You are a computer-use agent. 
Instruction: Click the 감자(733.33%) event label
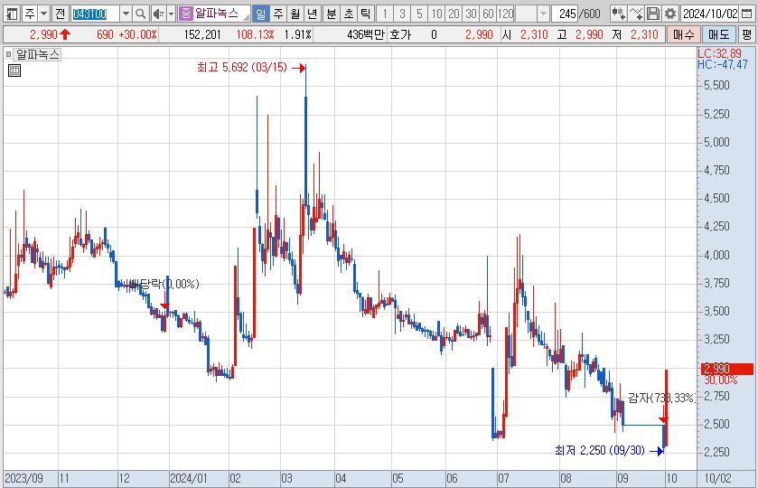point(661,398)
